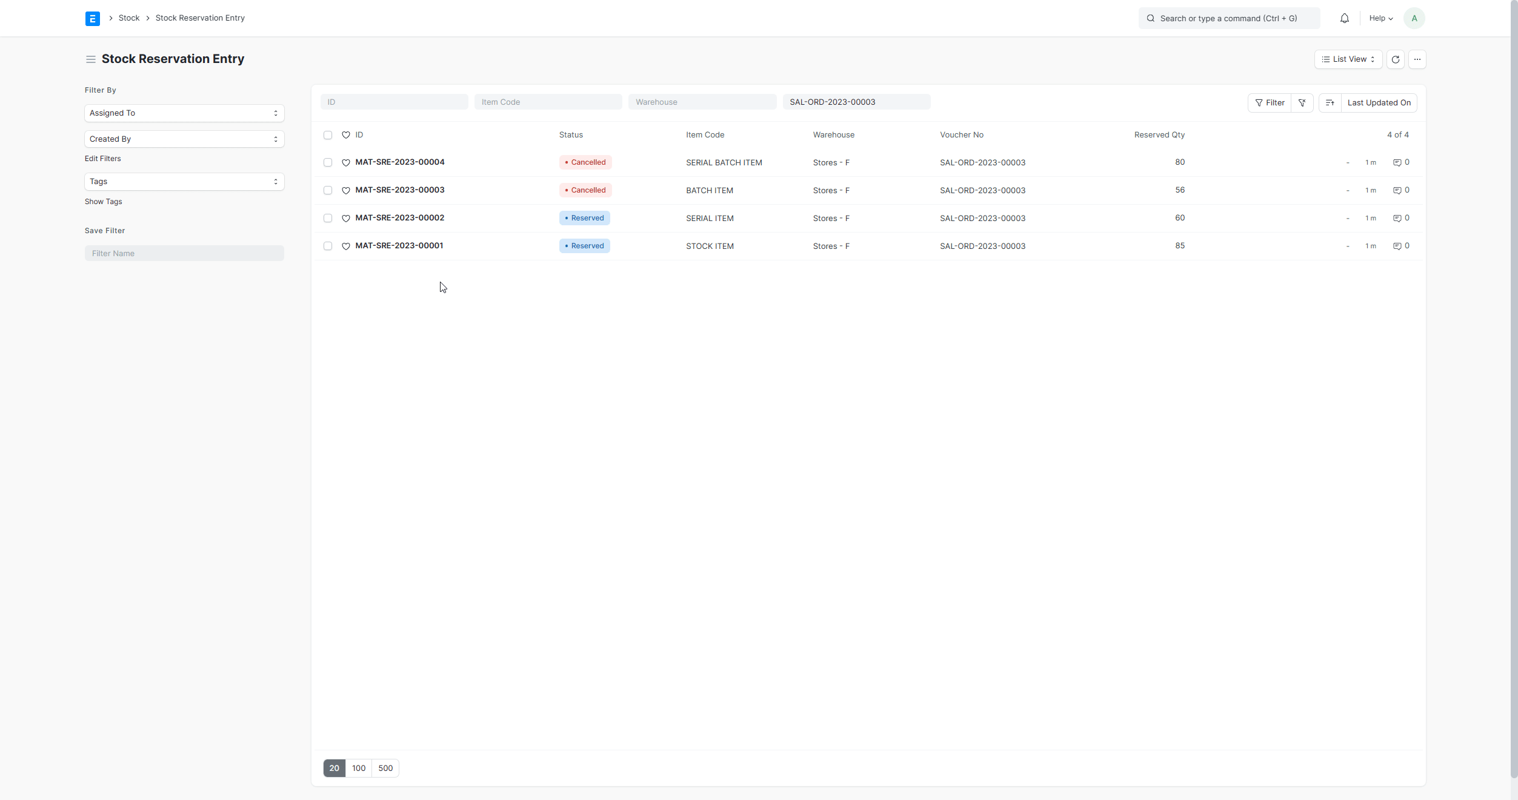Select the MAT-SRE-2023-00002 row checkbox
Screen dimensions: 1518x800
[328, 219]
